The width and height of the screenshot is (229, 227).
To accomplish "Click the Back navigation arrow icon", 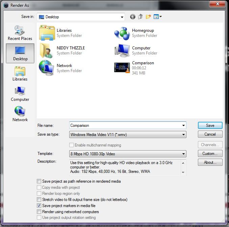I will click(x=132, y=17).
